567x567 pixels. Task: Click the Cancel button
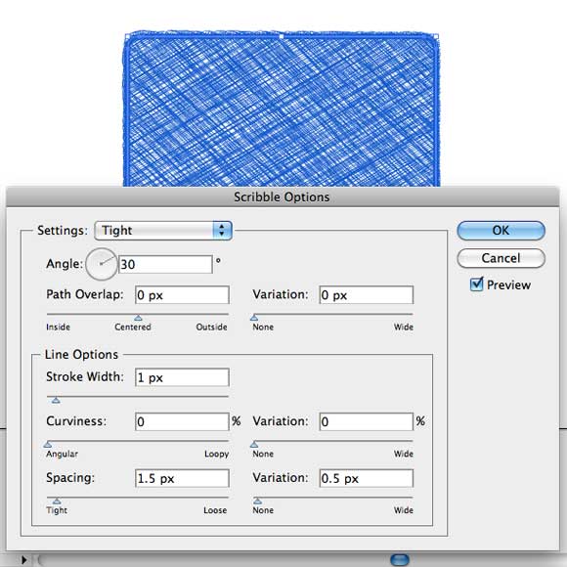point(501,258)
